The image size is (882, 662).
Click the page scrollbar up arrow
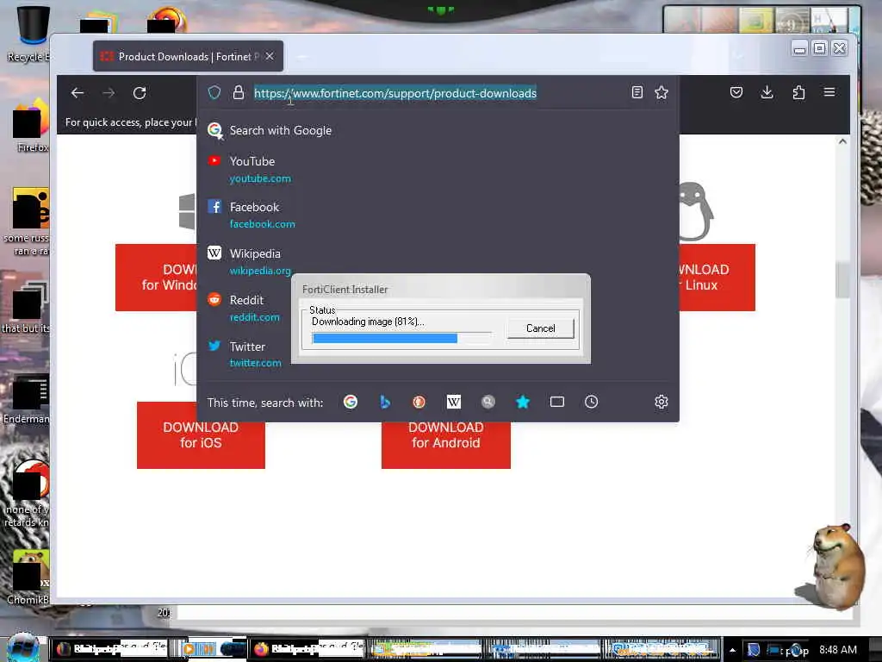842,142
